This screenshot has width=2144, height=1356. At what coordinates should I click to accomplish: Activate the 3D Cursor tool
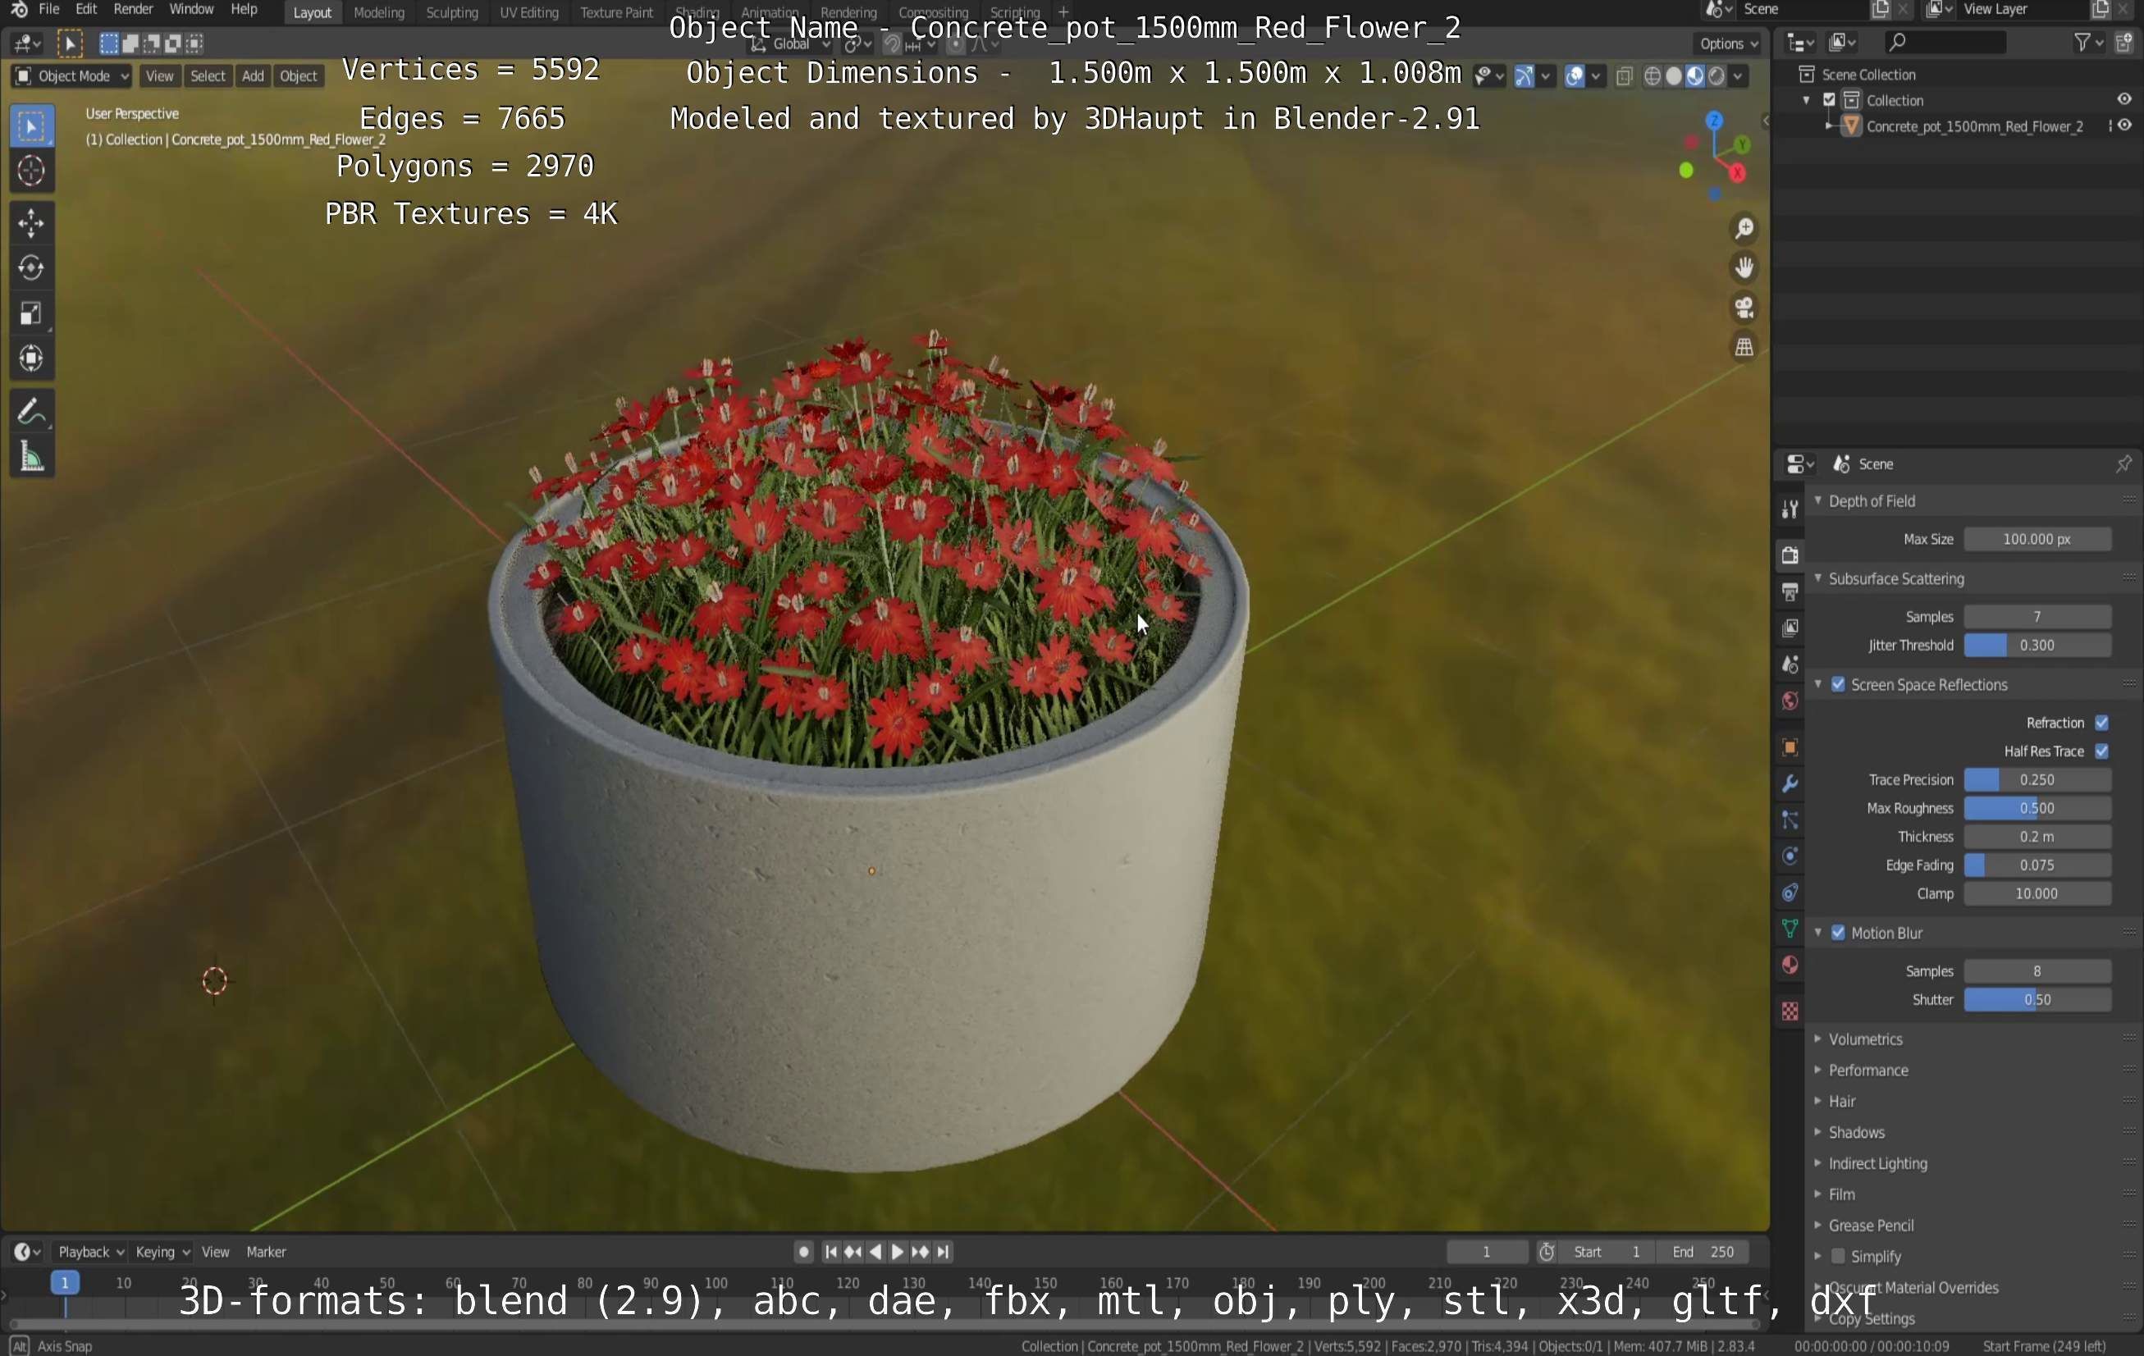pyautogui.click(x=31, y=171)
